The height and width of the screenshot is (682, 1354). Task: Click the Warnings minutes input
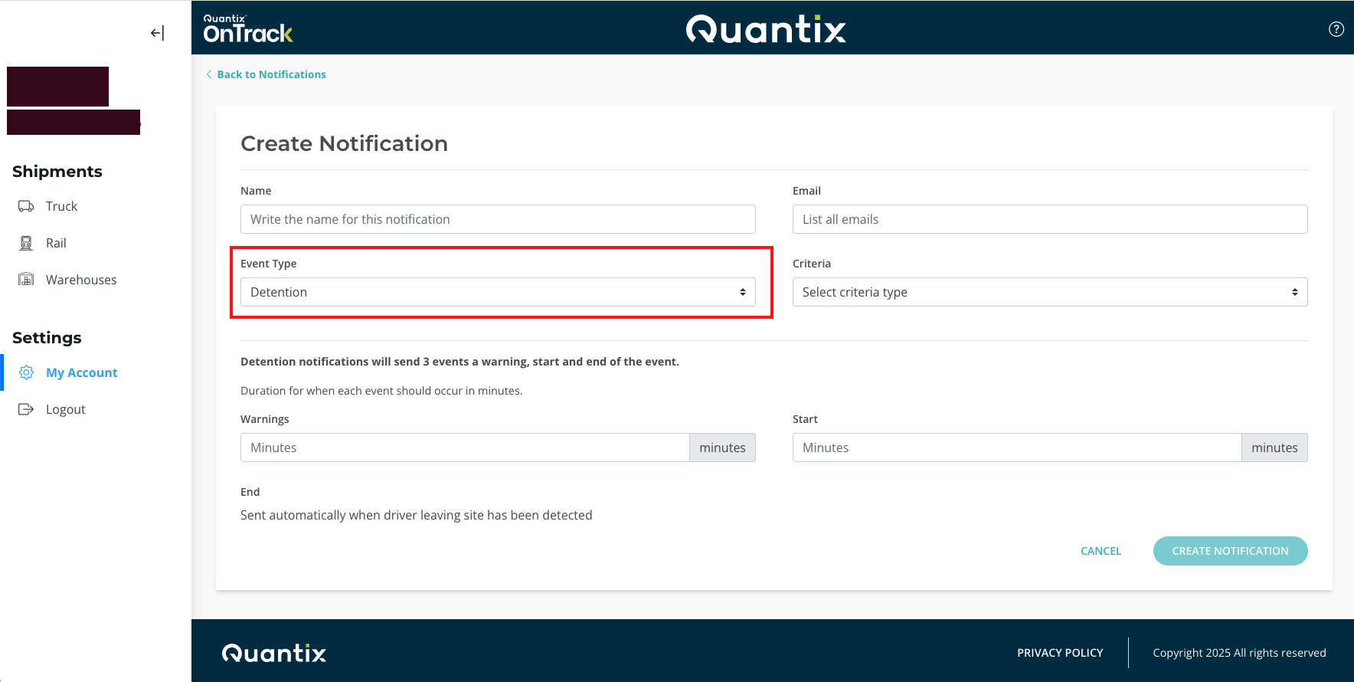click(x=464, y=448)
